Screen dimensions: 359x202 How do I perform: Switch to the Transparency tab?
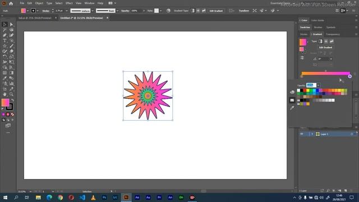pos(333,34)
